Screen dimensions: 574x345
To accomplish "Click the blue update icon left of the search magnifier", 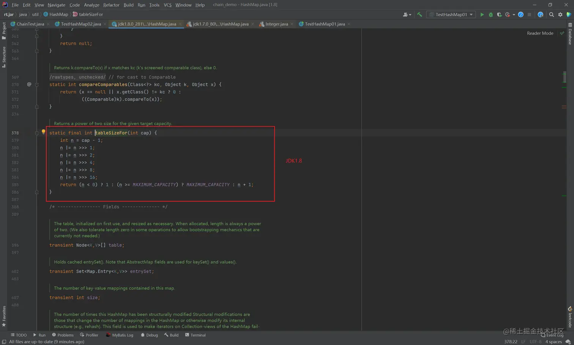I will 540,14.
